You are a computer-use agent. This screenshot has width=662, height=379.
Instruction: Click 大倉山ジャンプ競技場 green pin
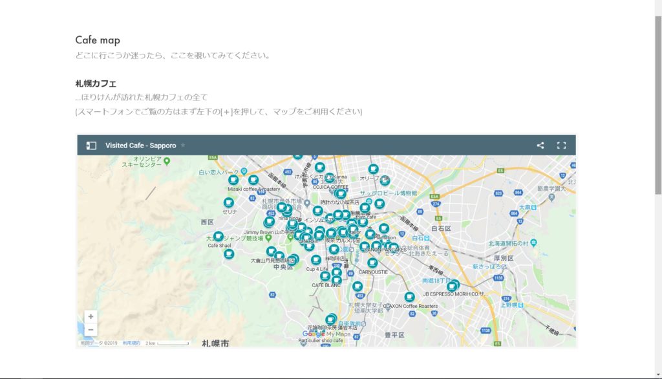tap(268, 238)
